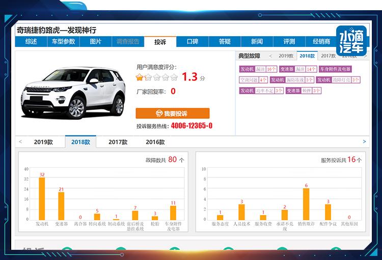This screenshot has height=260, width=382.
Task: Click the 故障数共 80 个 total text
Action: (x=165, y=160)
